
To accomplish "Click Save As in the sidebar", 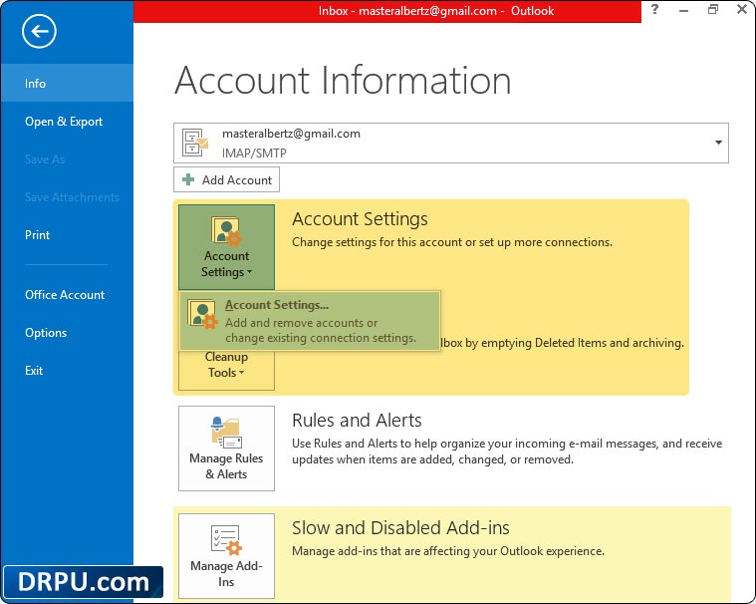I will (45, 159).
